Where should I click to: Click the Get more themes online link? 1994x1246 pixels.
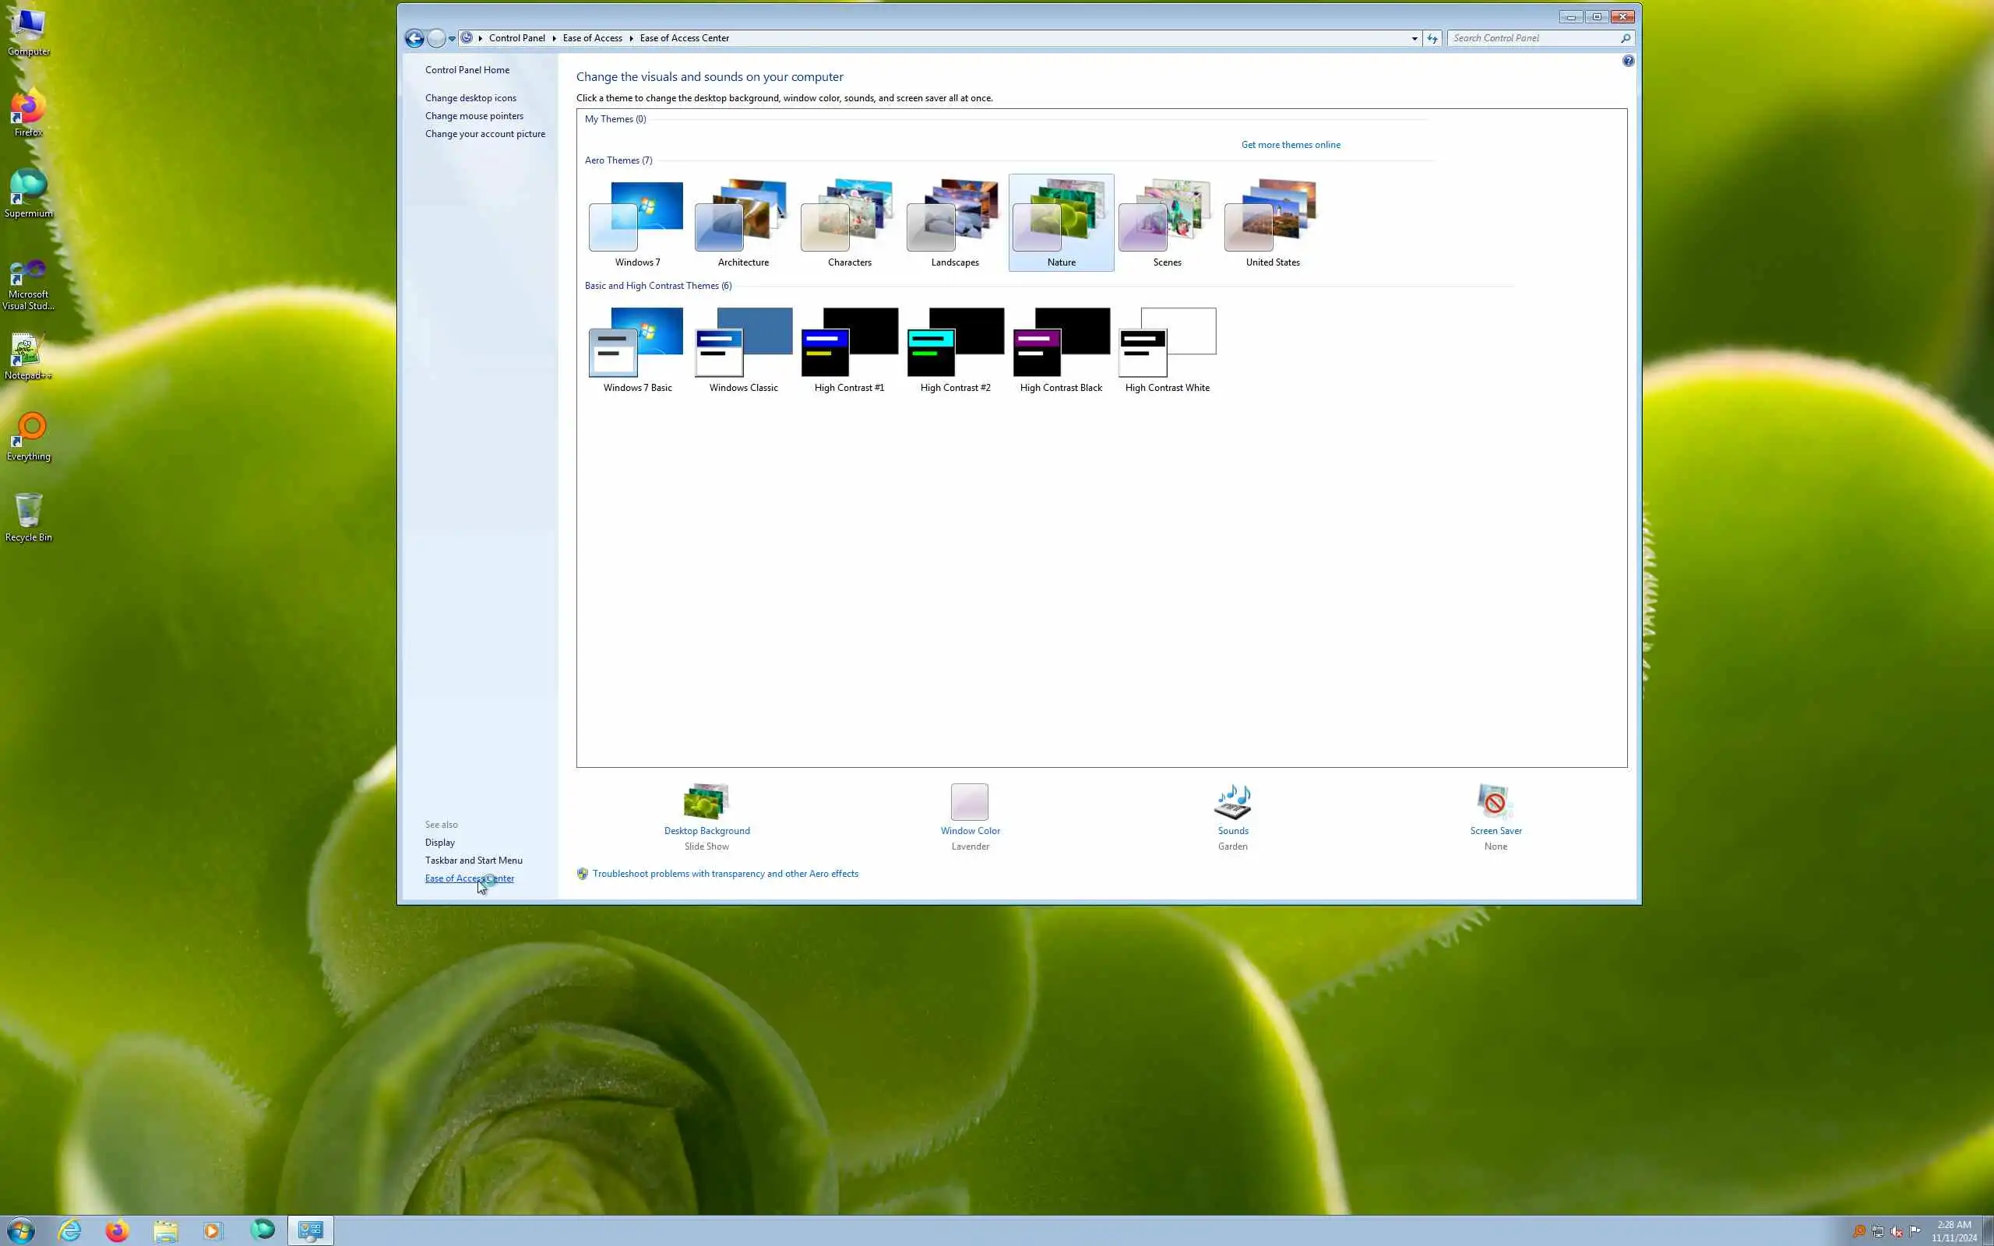[1290, 145]
